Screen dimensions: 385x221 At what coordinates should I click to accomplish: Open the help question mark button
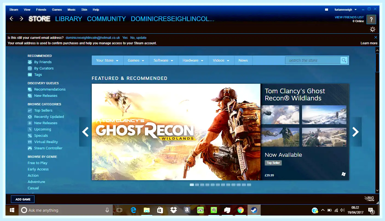click(371, 19)
